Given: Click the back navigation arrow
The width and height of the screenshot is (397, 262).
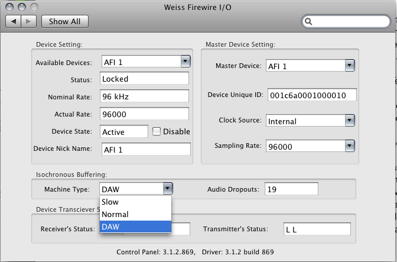Looking at the screenshot, I should 14,21.
